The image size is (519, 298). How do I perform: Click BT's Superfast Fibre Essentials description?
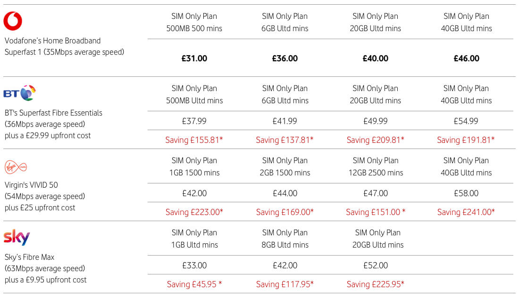pos(53,124)
